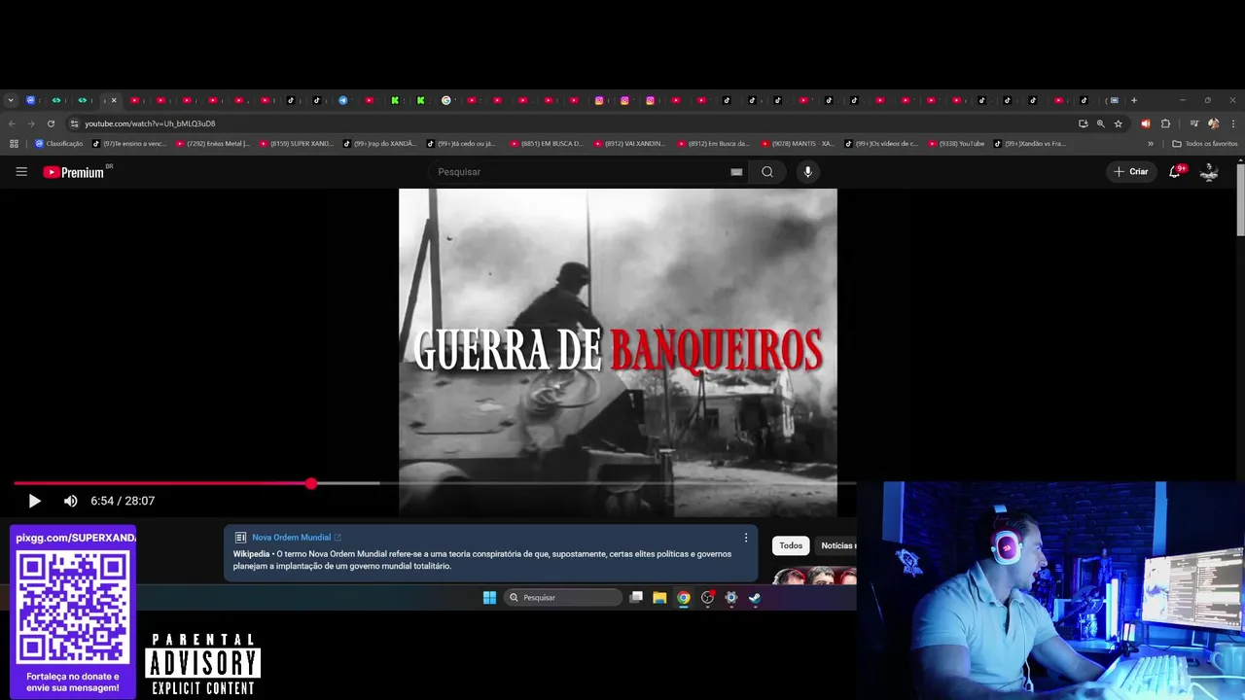Select the Todos filter chip
This screenshot has height=700, width=1245.
[791, 546]
